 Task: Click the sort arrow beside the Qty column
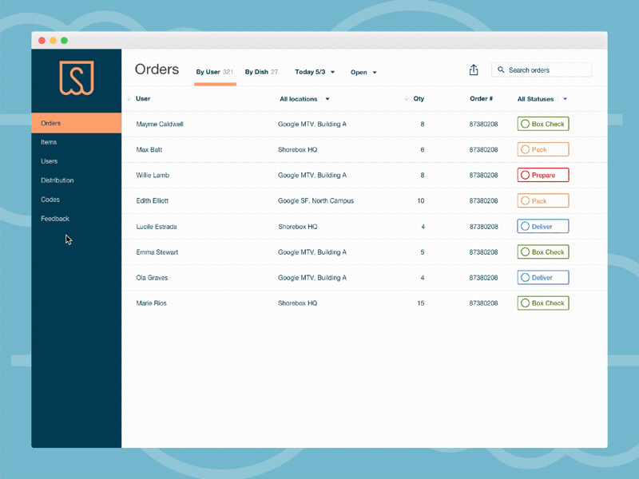[x=406, y=98]
